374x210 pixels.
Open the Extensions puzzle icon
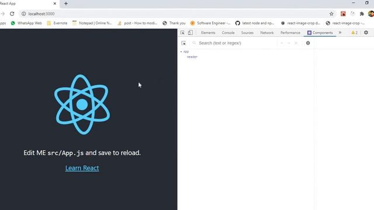pyautogui.click(x=362, y=14)
